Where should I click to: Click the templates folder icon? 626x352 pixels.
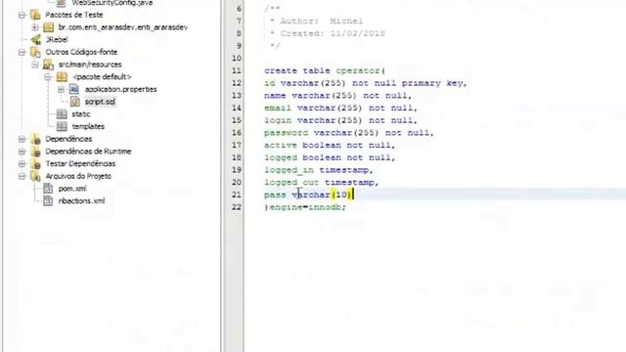coord(62,126)
